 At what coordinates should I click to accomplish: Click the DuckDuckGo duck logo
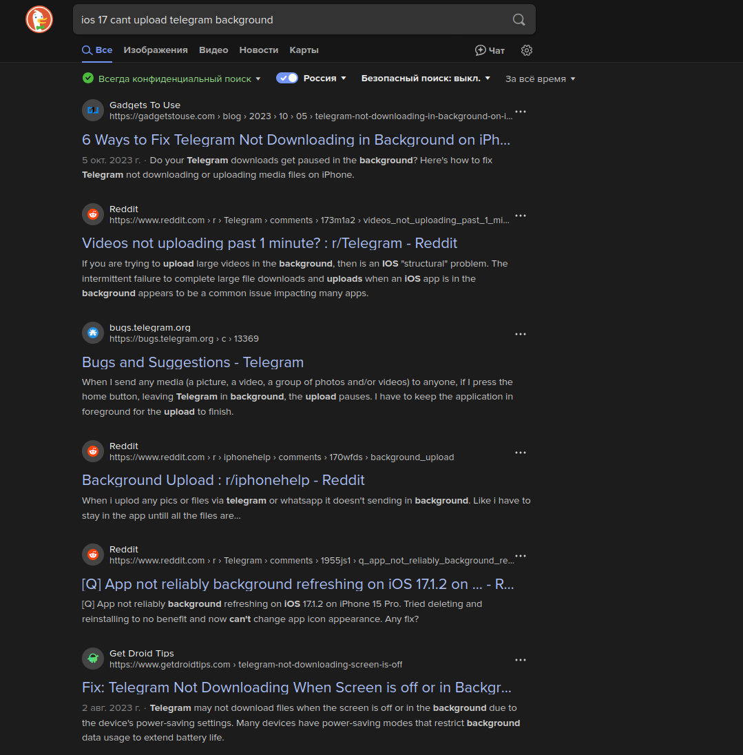(x=39, y=20)
